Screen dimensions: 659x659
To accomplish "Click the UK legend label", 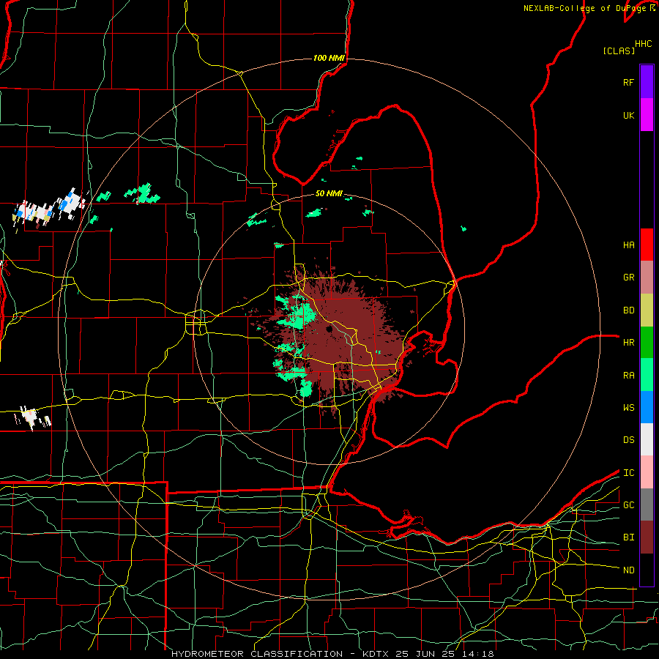I will (x=628, y=116).
